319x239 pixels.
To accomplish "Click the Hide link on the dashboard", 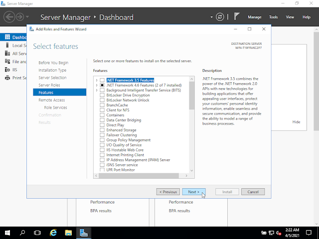I will pyautogui.click(x=296, y=122).
